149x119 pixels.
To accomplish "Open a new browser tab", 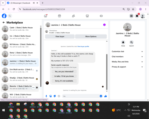I will [x=43, y=3].
